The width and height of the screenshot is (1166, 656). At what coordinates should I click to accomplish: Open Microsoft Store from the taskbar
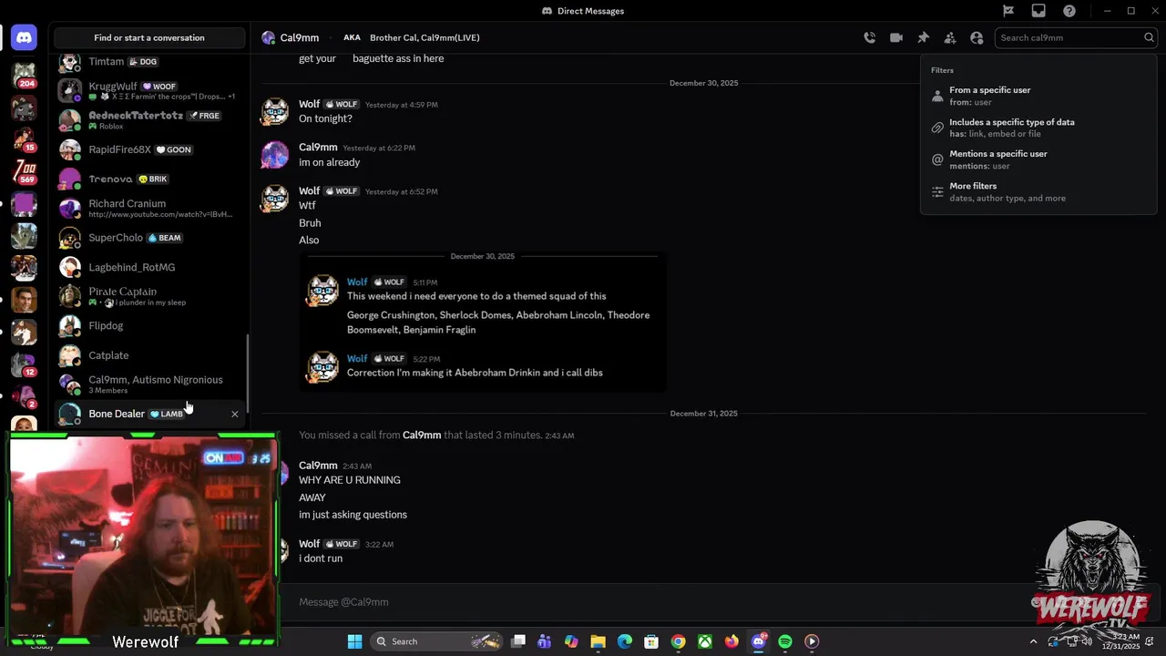(x=651, y=641)
